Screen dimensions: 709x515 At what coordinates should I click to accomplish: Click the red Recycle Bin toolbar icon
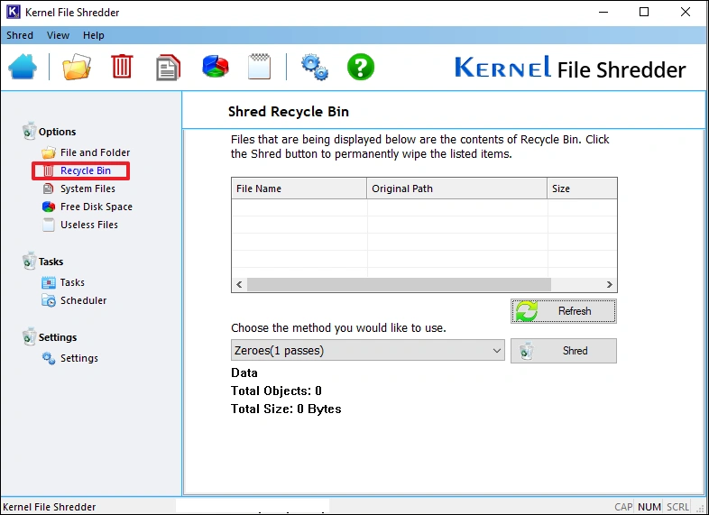[122, 68]
